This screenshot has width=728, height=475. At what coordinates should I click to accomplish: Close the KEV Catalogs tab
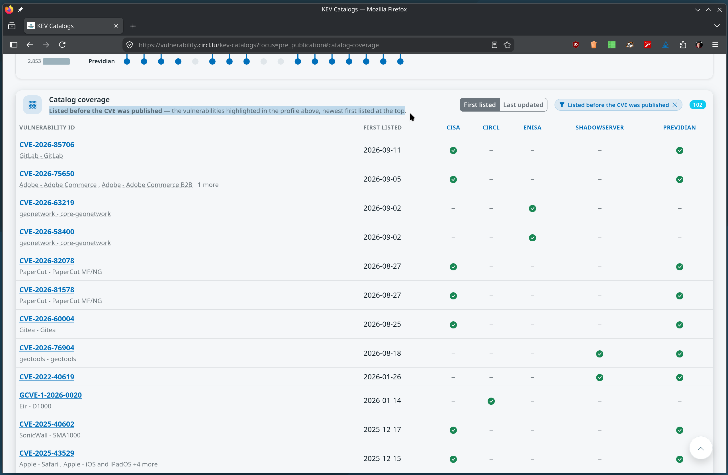(116, 26)
